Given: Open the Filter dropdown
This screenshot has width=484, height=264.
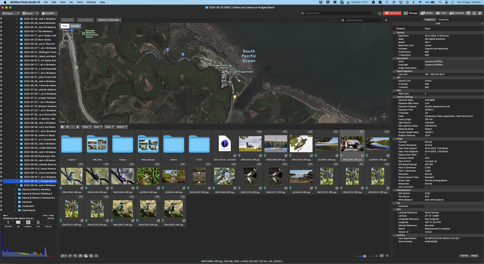Looking at the screenshot, I should [x=86, y=127].
